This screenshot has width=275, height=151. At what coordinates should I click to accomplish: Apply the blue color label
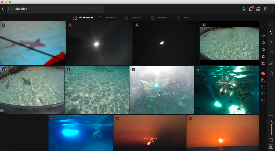[x=263, y=94]
